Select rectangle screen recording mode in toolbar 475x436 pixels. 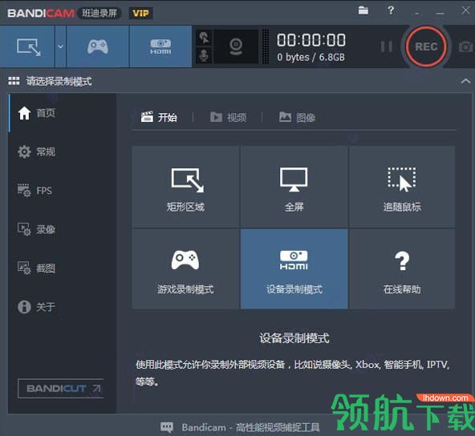click(27, 46)
